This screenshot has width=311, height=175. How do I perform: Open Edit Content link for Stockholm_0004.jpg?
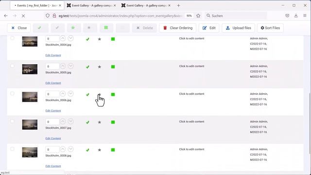53,55
